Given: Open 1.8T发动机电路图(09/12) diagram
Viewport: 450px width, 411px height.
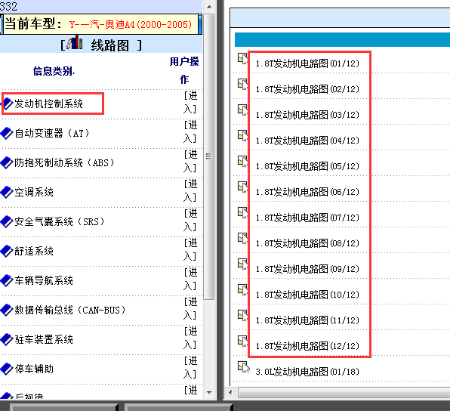Looking at the screenshot, I should tap(307, 269).
